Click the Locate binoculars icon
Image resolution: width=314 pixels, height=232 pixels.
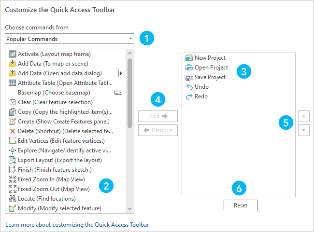[x=13, y=199]
